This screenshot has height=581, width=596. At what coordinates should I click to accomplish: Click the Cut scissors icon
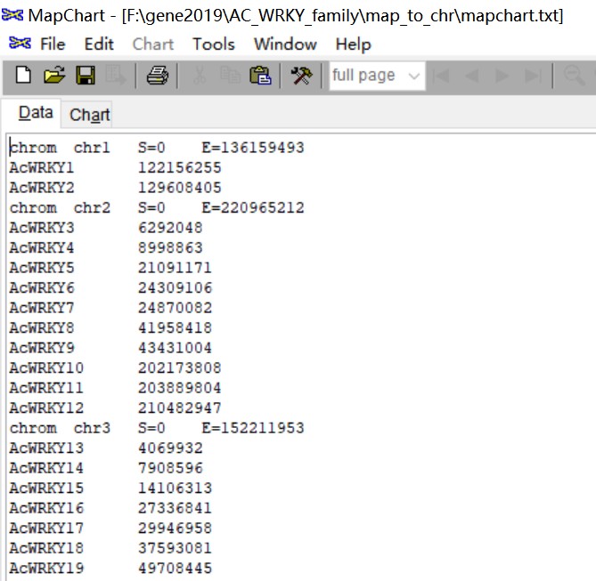(199, 77)
